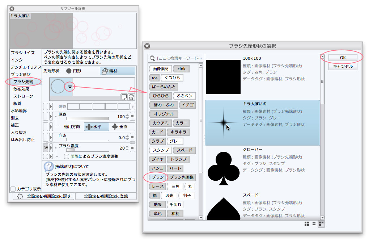
Task: Adjust the 向き slider
Action: pos(88,140)
